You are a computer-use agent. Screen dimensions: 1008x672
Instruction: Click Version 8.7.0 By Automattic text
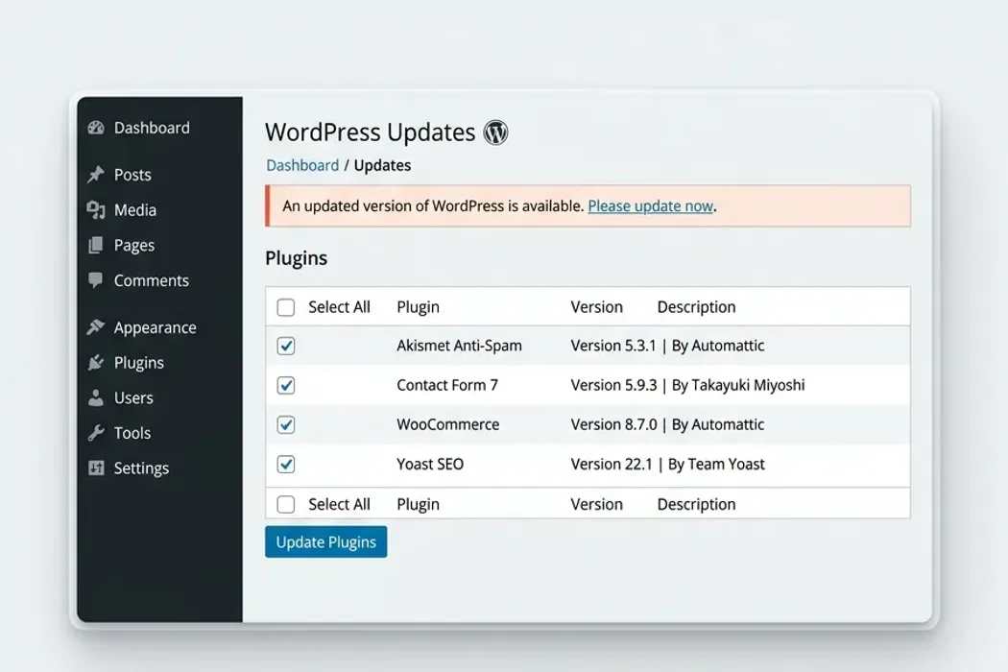[667, 424]
